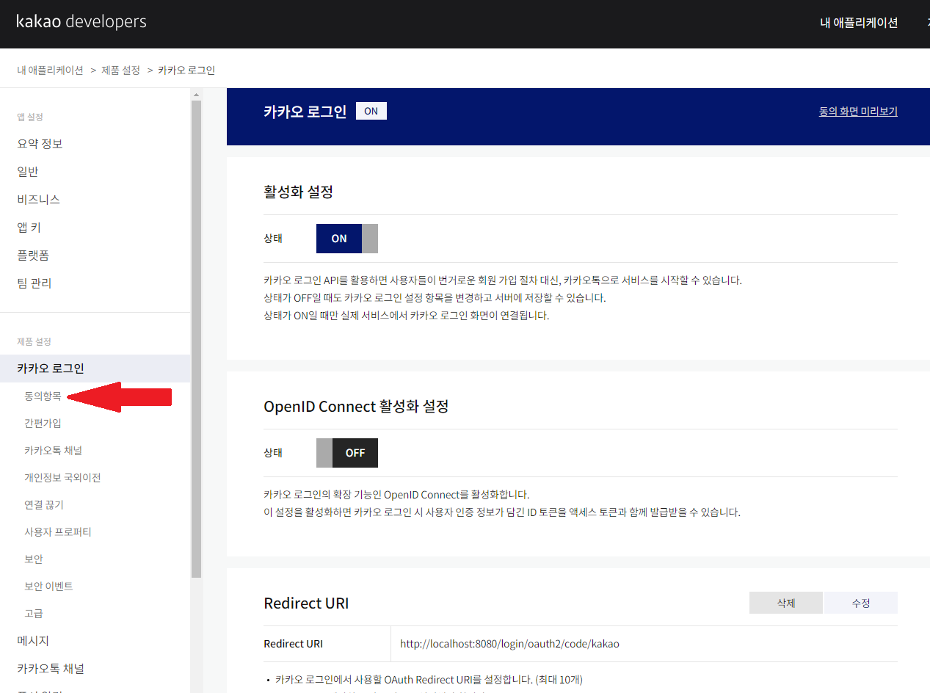
Task: Open 연결 끊기 submenu item
Action: [44, 505]
